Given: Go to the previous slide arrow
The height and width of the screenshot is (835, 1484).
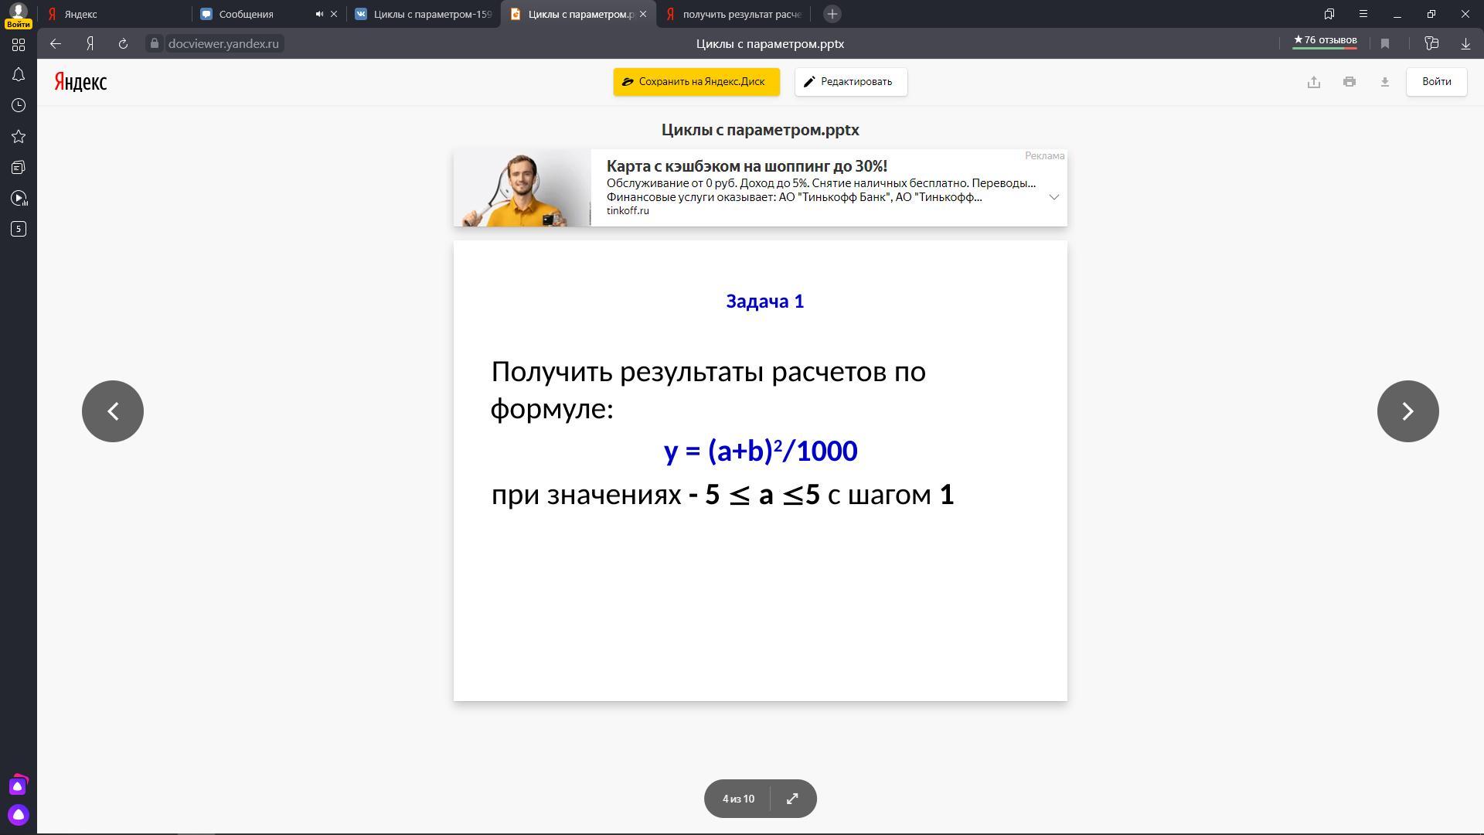Looking at the screenshot, I should [x=113, y=411].
